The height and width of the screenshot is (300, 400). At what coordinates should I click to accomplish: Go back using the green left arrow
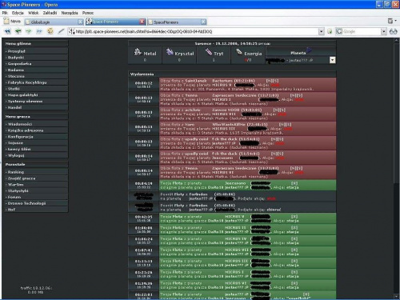coord(18,31)
